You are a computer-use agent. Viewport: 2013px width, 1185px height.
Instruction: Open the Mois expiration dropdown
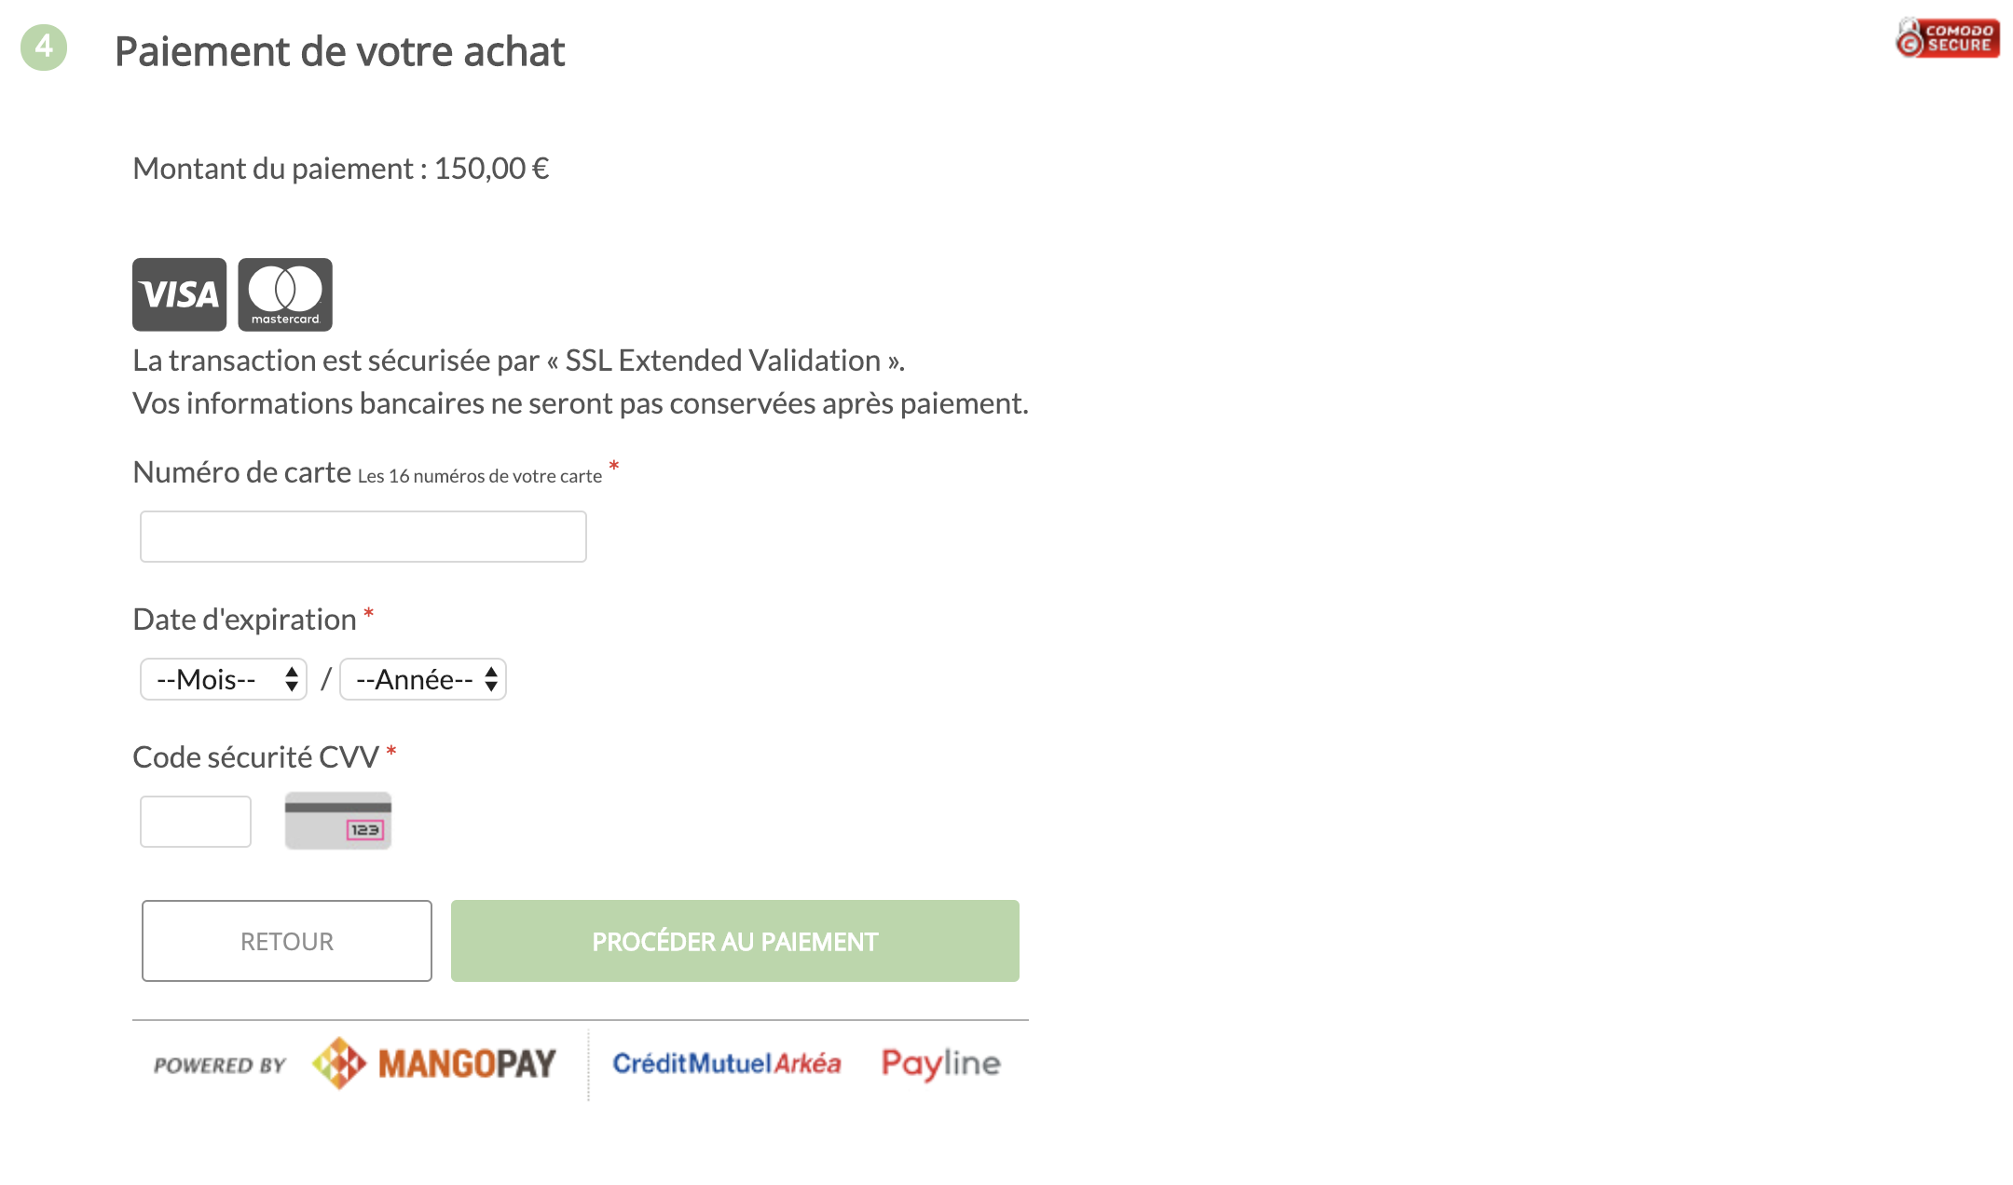[x=224, y=679]
